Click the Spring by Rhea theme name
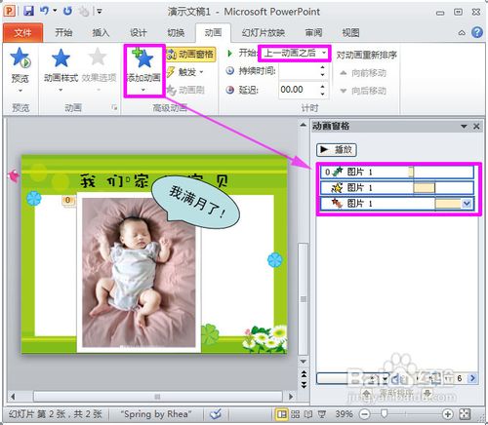 pos(155,414)
